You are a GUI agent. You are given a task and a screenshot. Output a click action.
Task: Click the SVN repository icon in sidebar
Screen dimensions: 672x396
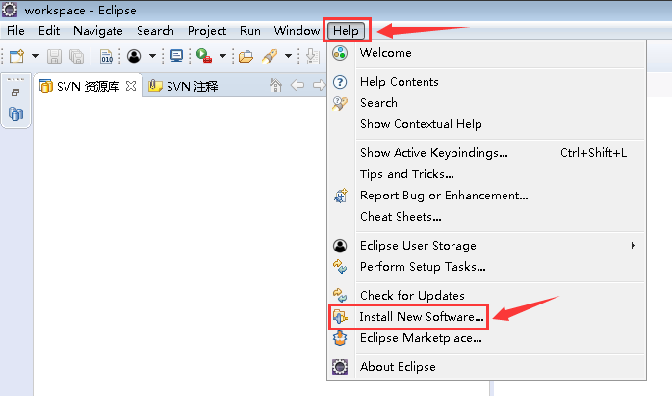pos(15,114)
